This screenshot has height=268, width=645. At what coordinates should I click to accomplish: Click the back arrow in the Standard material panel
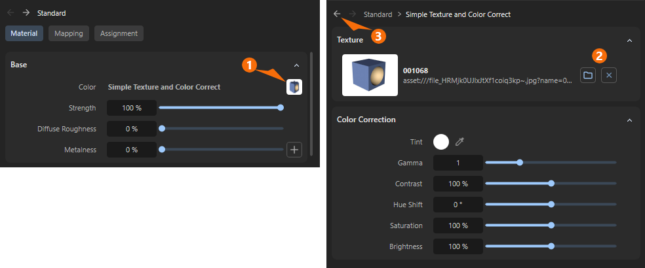pyautogui.click(x=10, y=13)
